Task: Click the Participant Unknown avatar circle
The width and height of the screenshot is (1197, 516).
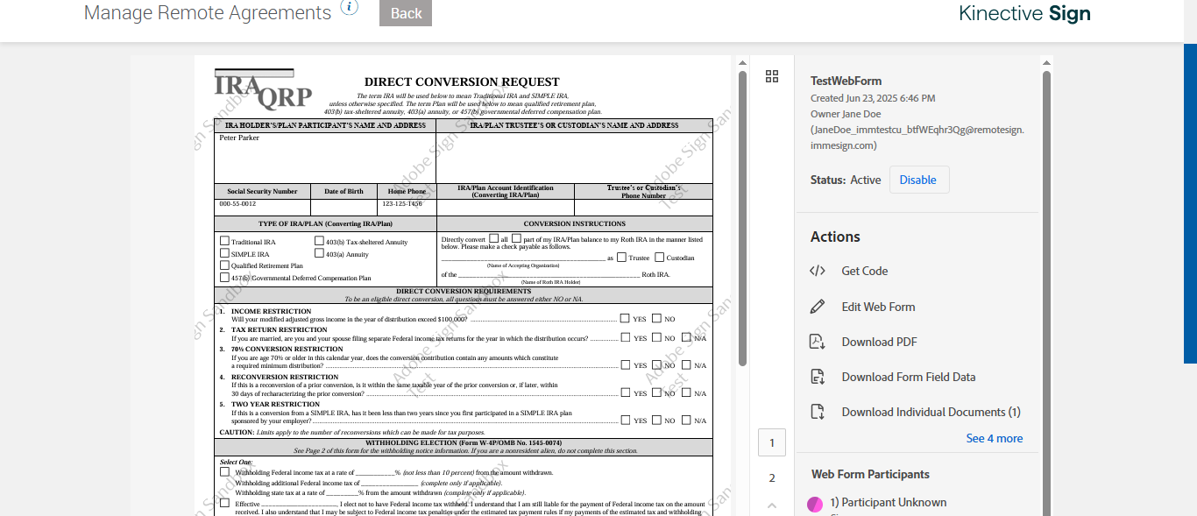Action: pyautogui.click(x=815, y=504)
